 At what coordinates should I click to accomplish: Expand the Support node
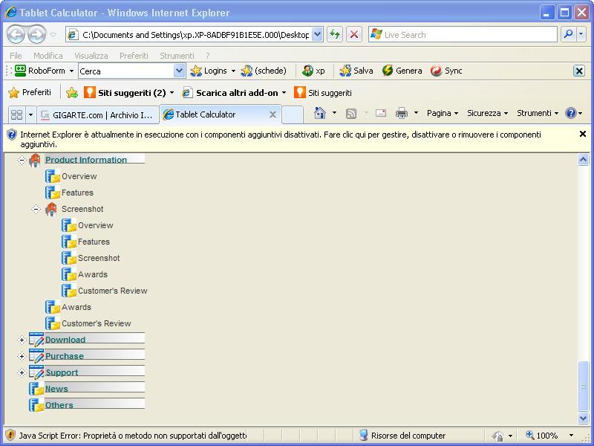(22, 373)
